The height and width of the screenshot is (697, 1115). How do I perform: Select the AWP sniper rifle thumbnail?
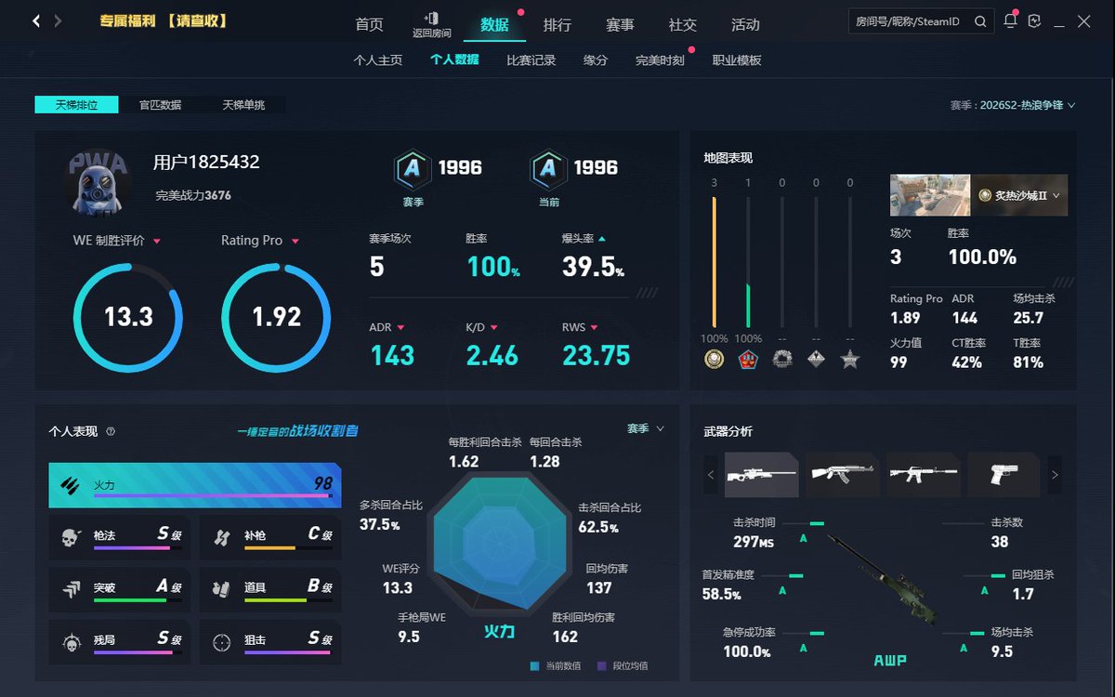pos(762,475)
